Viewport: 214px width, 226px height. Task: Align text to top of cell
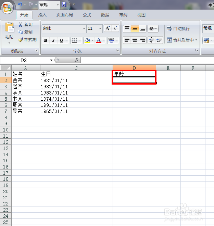click(x=127, y=28)
